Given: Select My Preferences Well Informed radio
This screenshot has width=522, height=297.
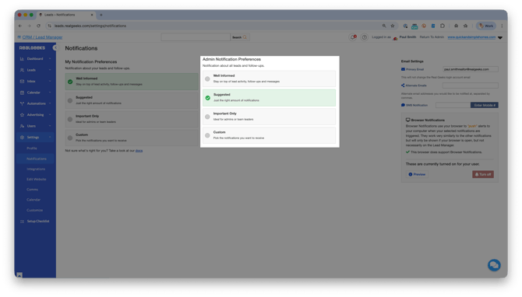Looking at the screenshot, I should click(70, 82).
